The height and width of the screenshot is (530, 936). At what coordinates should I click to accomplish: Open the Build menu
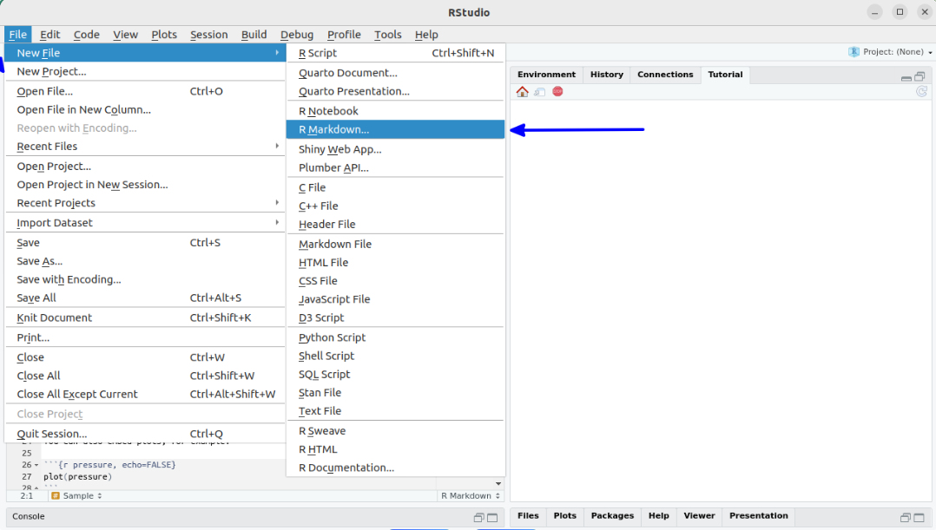[254, 35]
